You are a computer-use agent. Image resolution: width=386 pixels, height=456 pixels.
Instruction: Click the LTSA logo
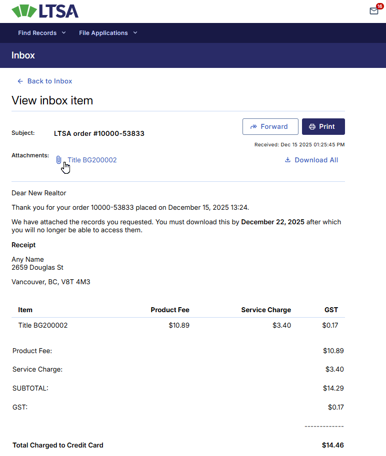coord(45,11)
